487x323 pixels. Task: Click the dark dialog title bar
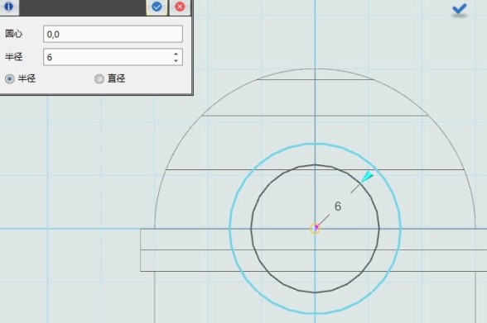click(x=82, y=7)
